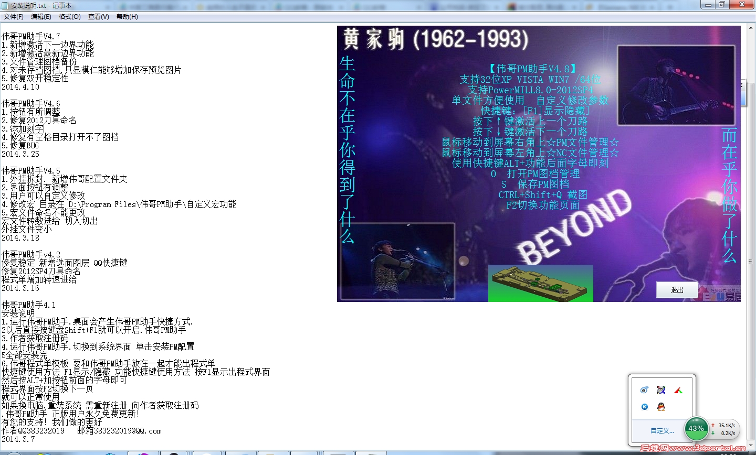Click the satellite-dish tray icon
756x455 pixels.
click(x=661, y=389)
